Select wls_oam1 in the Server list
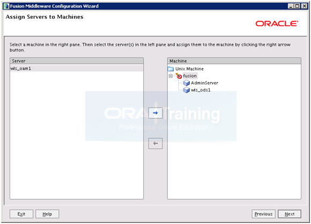The width and height of the screenshot is (311, 224). 77,69
